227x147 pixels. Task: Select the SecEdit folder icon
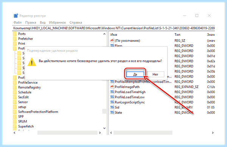click(x=15, y=97)
